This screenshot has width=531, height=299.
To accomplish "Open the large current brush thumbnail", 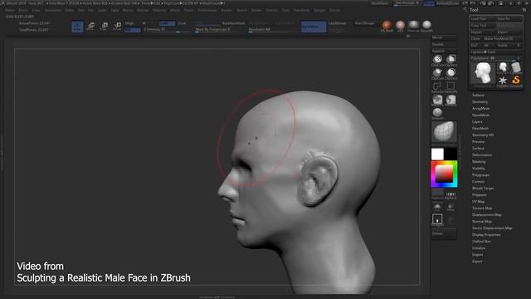I will tap(444, 131).
